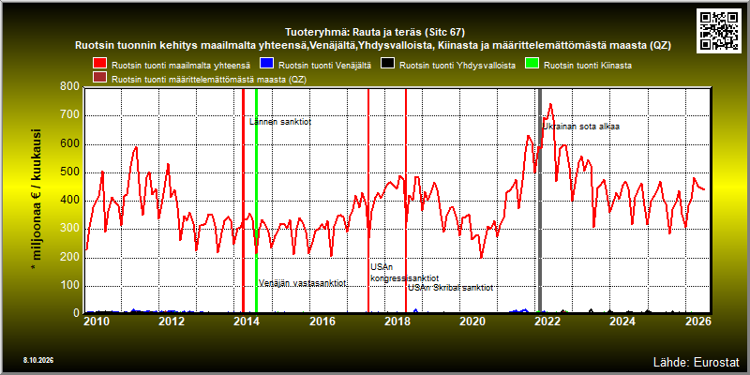Click the brown legend swatch for QZ
Image resolution: width=750 pixels, height=375 pixels.
click(x=100, y=78)
